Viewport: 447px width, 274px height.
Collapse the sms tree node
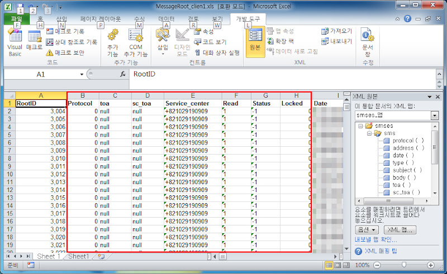(x=369, y=133)
